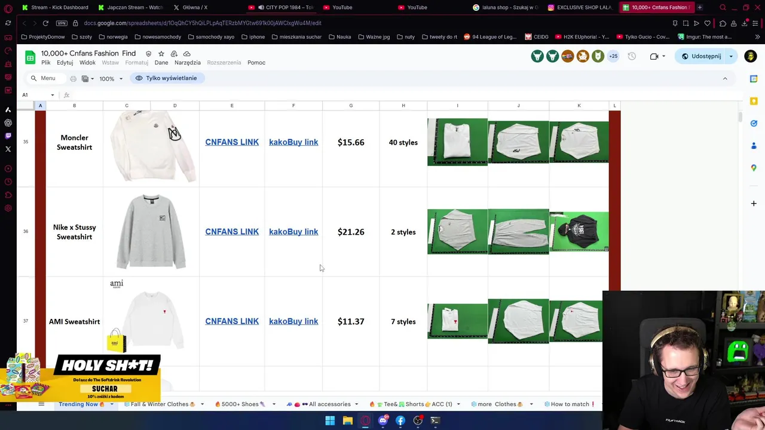The width and height of the screenshot is (765, 430).
Task: Open the +25 viewers list
Action: (x=613, y=56)
